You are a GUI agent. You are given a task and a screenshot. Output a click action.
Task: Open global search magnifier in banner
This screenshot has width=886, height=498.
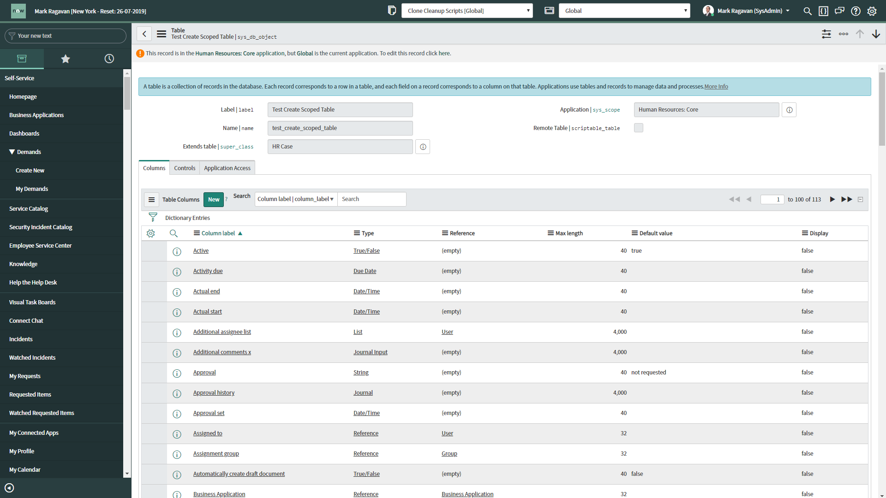click(808, 11)
